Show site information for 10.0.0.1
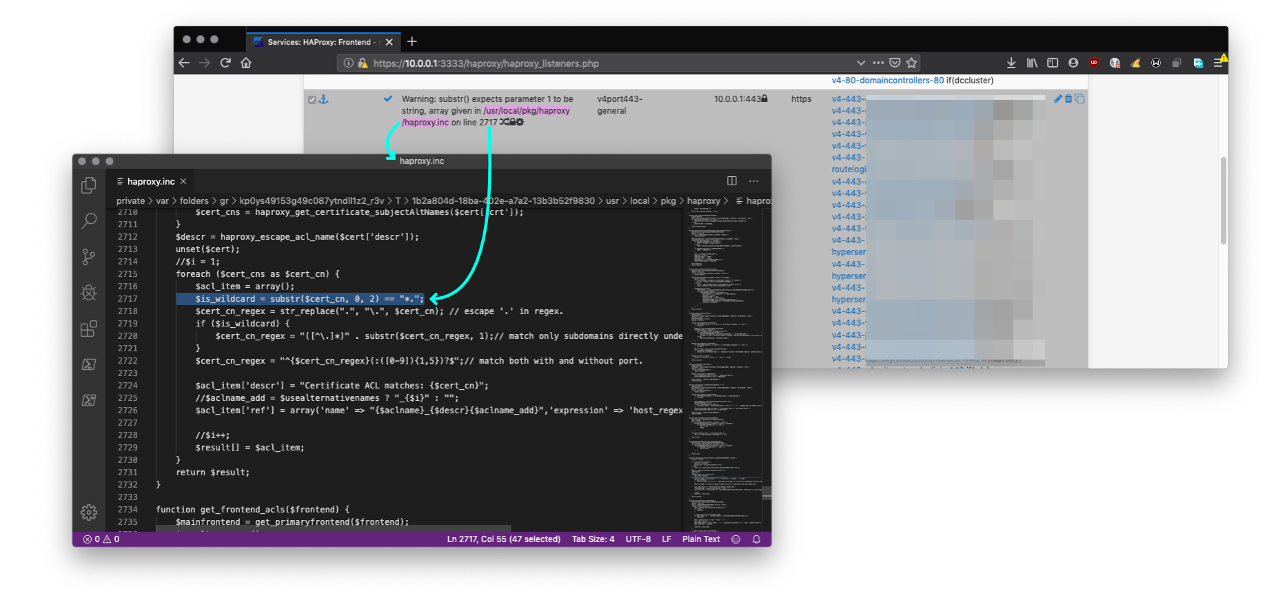The height and width of the screenshot is (602, 1267). (349, 63)
